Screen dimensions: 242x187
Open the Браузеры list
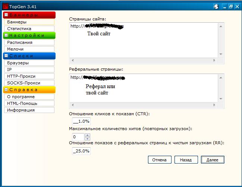[29, 63]
